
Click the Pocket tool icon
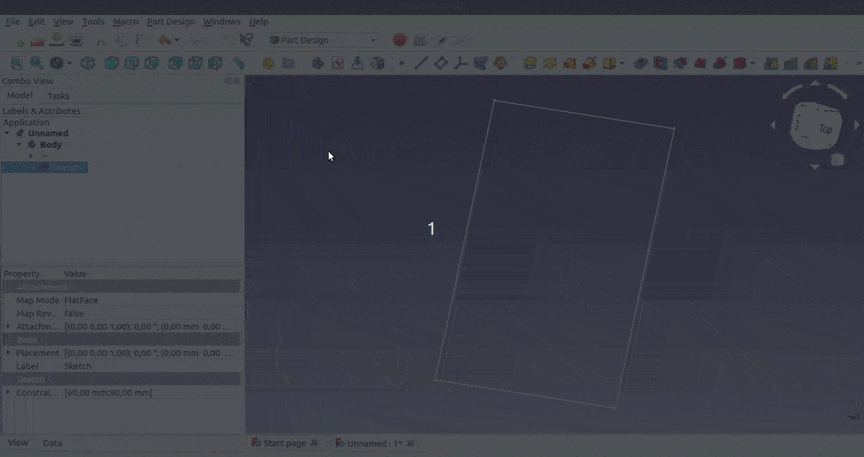640,63
